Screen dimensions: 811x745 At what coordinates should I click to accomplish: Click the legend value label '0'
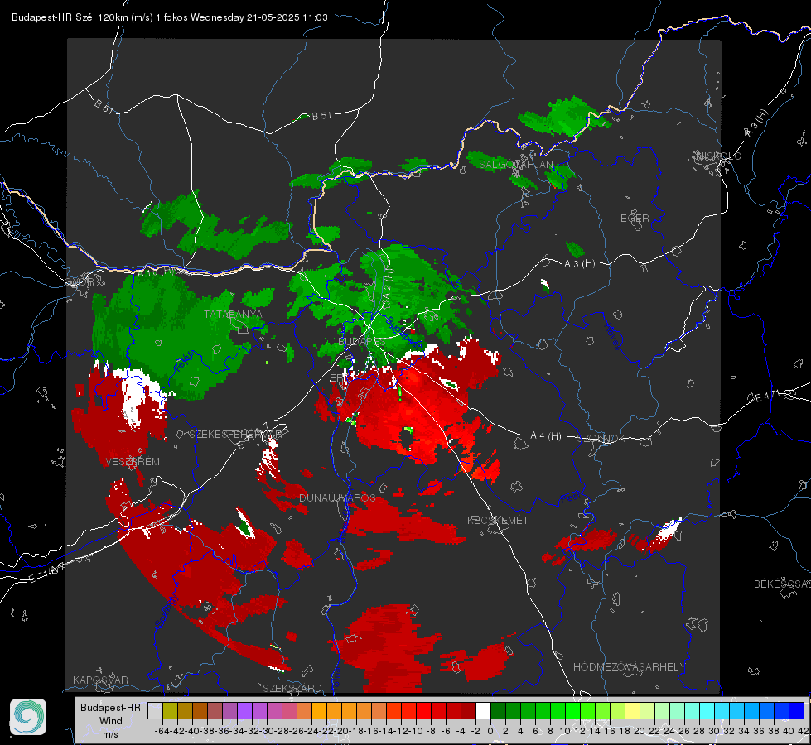(x=490, y=731)
